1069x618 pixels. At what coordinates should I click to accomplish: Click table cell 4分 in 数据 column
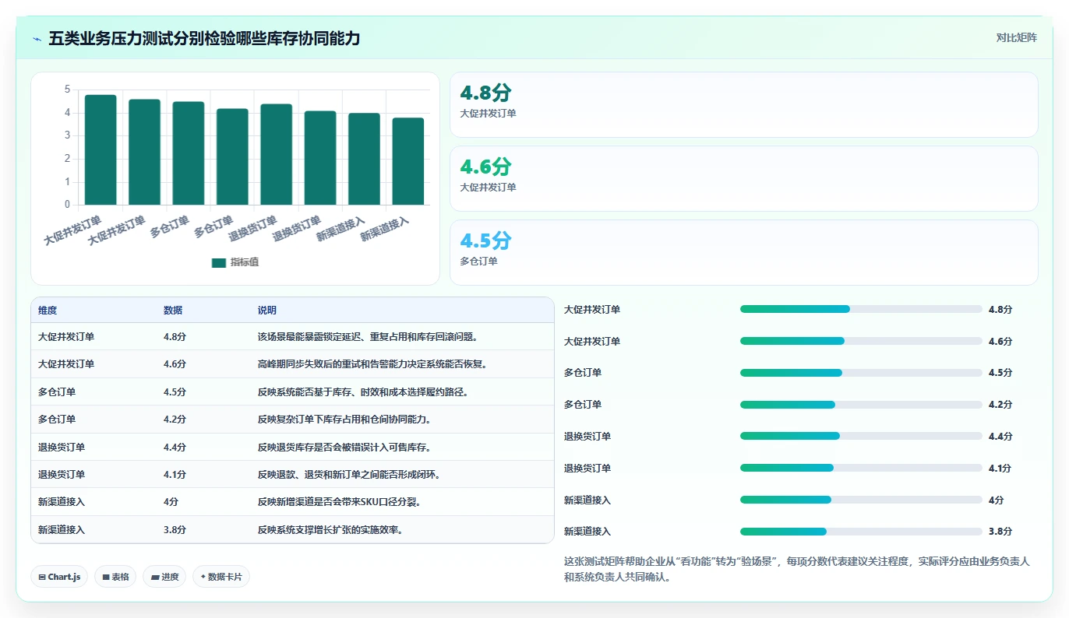(171, 502)
